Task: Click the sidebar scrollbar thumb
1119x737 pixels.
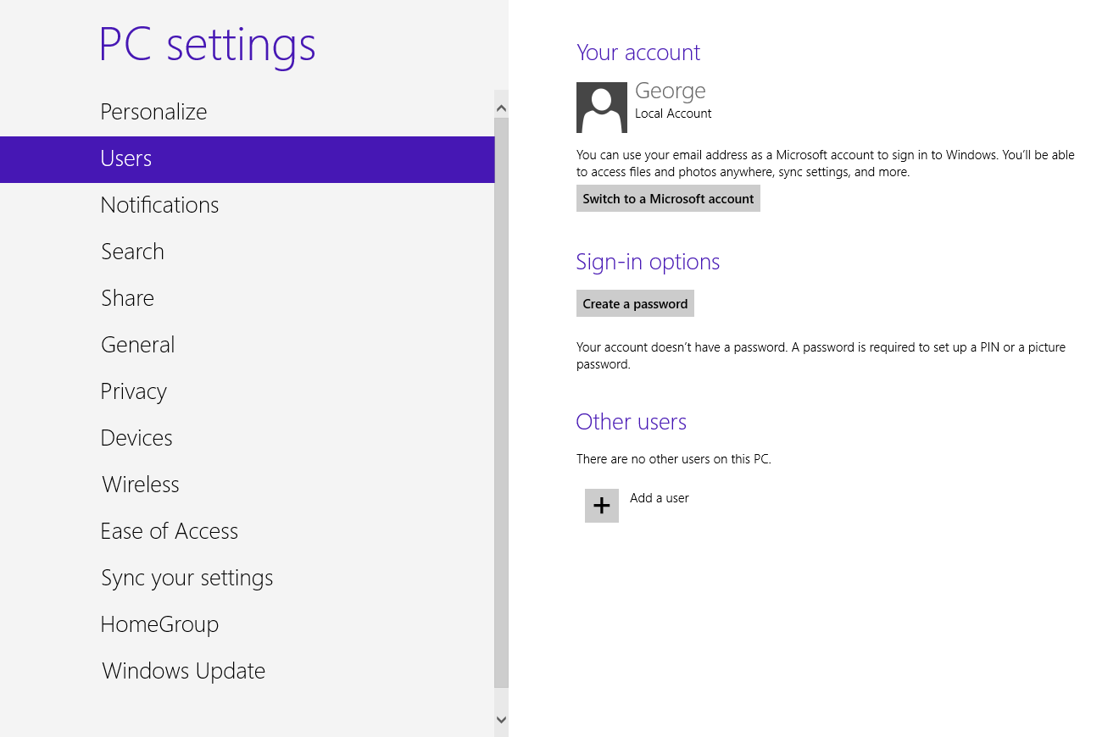Action: pos(501,402)
